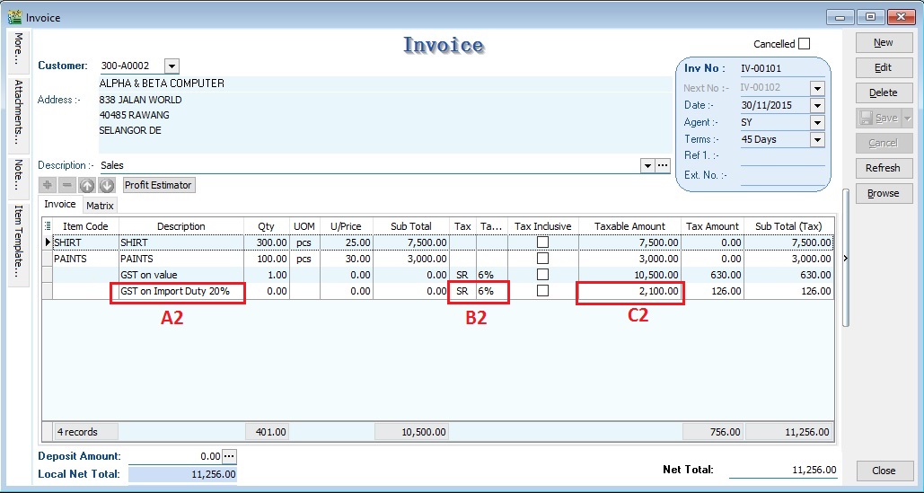Click the 300.00 quantity cell

pos(267,242)
